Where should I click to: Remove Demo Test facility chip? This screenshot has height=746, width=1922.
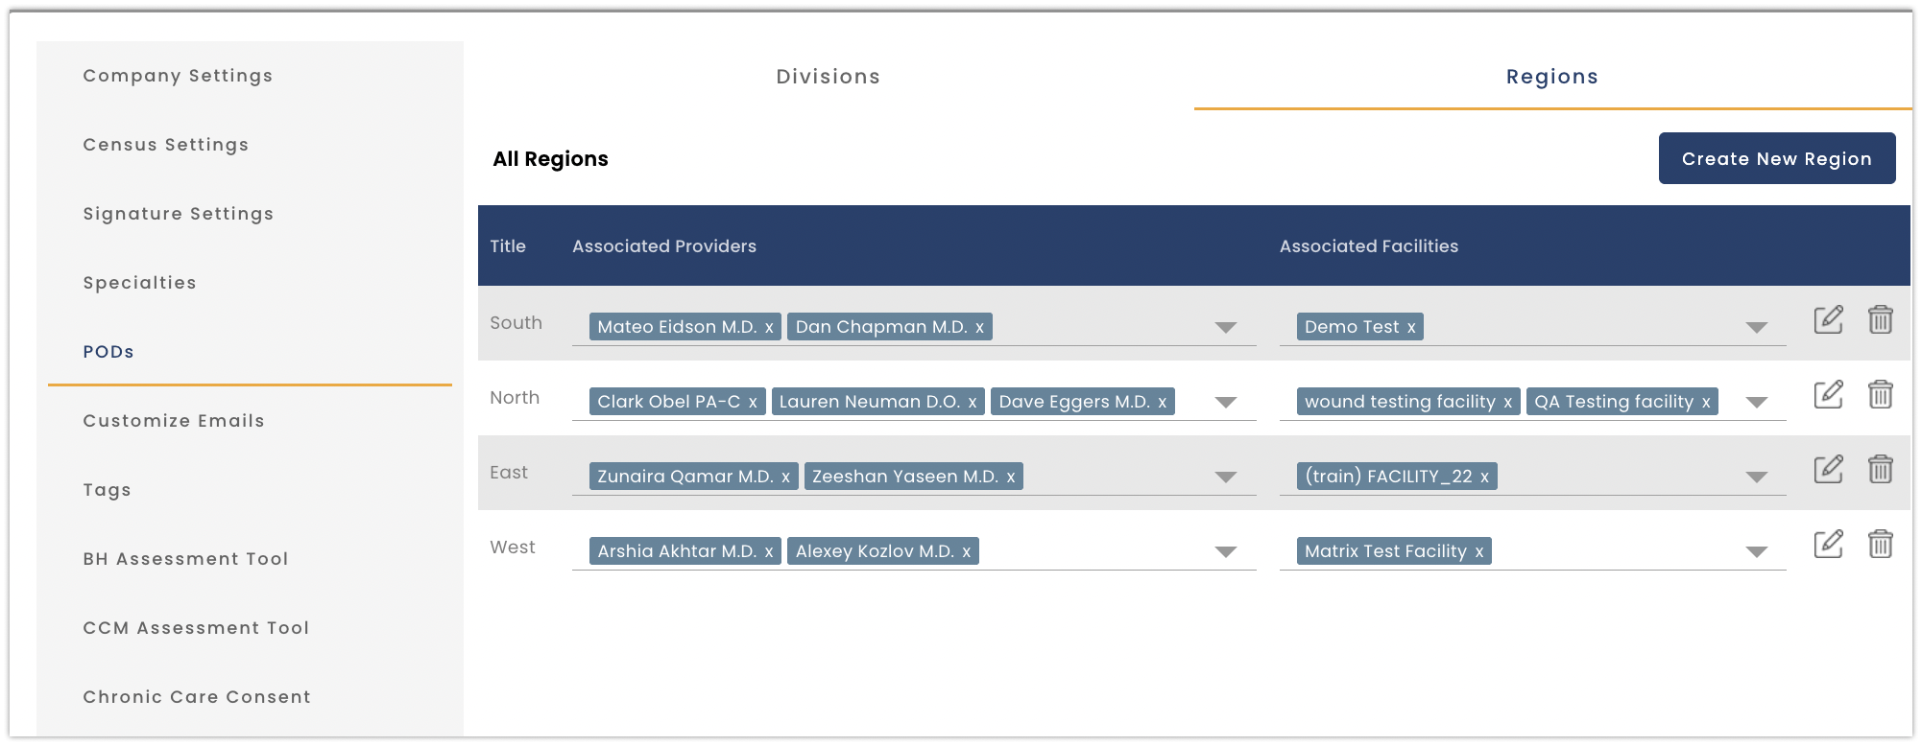point(1411,328)
